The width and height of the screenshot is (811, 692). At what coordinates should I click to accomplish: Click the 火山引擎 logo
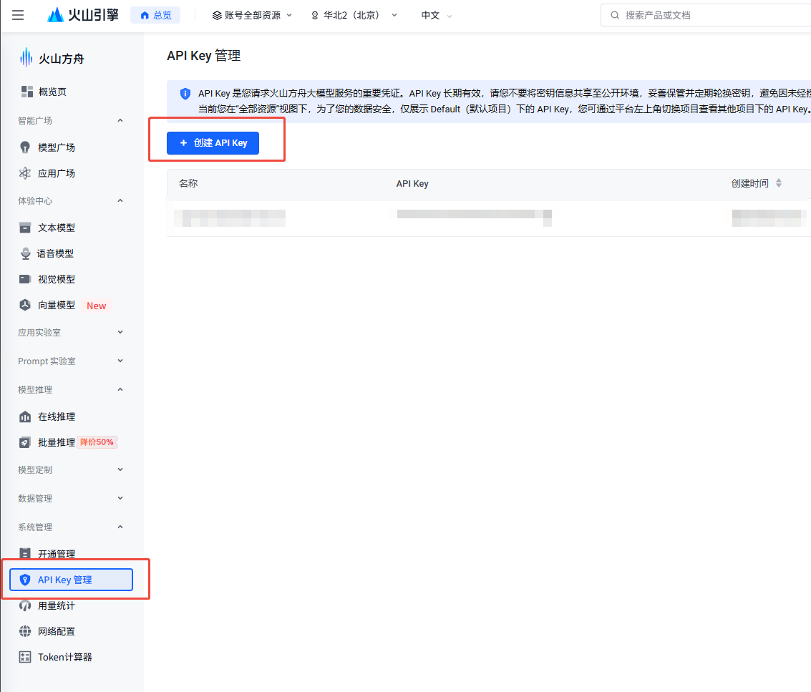83,15
